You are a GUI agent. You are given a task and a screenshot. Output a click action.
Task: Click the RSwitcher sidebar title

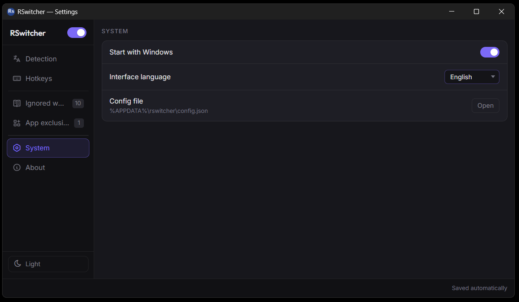point(28,33)
